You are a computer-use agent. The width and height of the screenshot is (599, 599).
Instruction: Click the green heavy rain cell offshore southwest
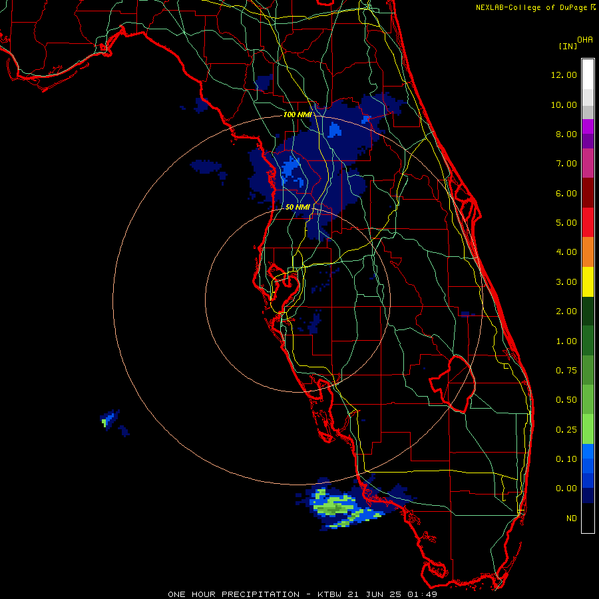click(x=335, y=507)
